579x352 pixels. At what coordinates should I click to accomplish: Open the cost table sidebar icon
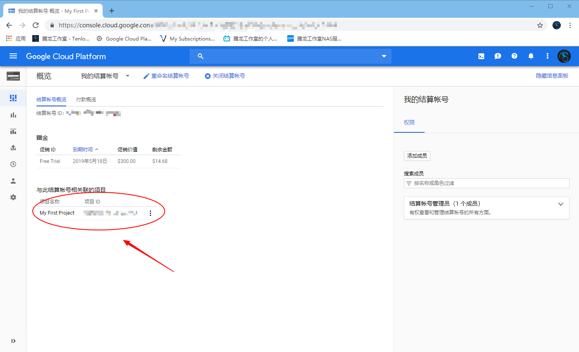13,132
